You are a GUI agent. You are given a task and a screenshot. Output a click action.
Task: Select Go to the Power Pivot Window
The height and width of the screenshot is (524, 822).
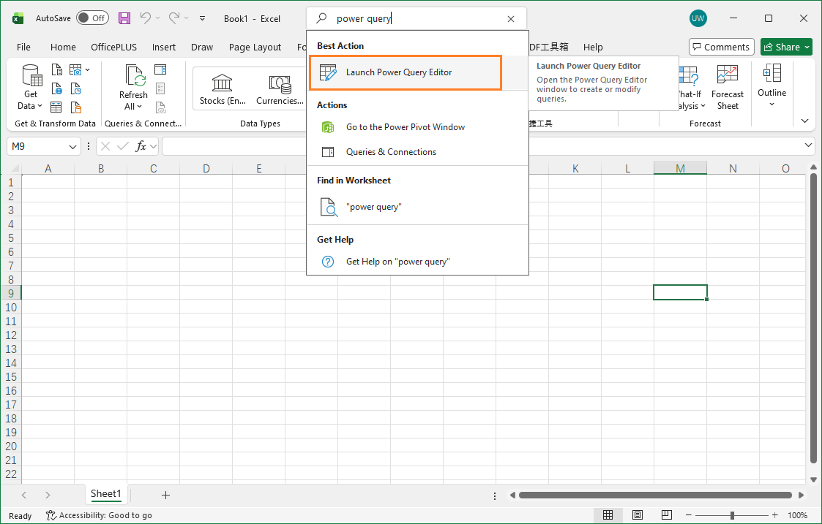pyautogui.click(x=405, y=126)
